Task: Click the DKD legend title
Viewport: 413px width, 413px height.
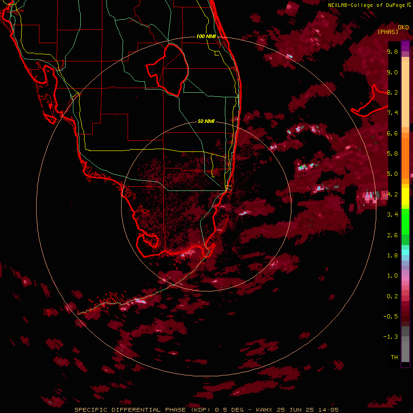Action: [x=403, y=28]
